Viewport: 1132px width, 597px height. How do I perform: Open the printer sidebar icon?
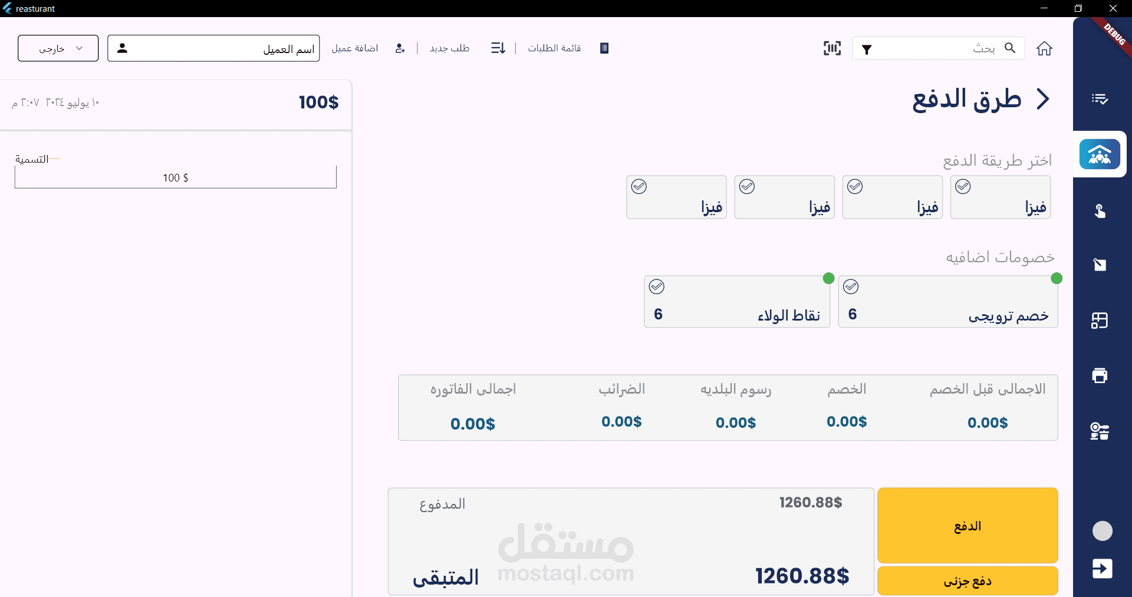pyautogui.click(x=1100, y=375)
